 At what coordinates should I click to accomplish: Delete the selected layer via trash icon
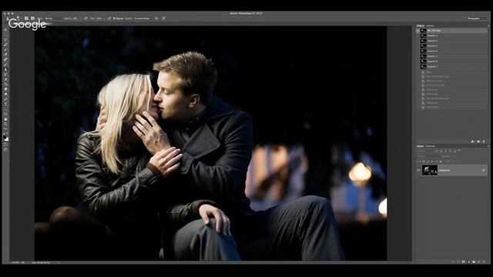(x=485, y=262)
